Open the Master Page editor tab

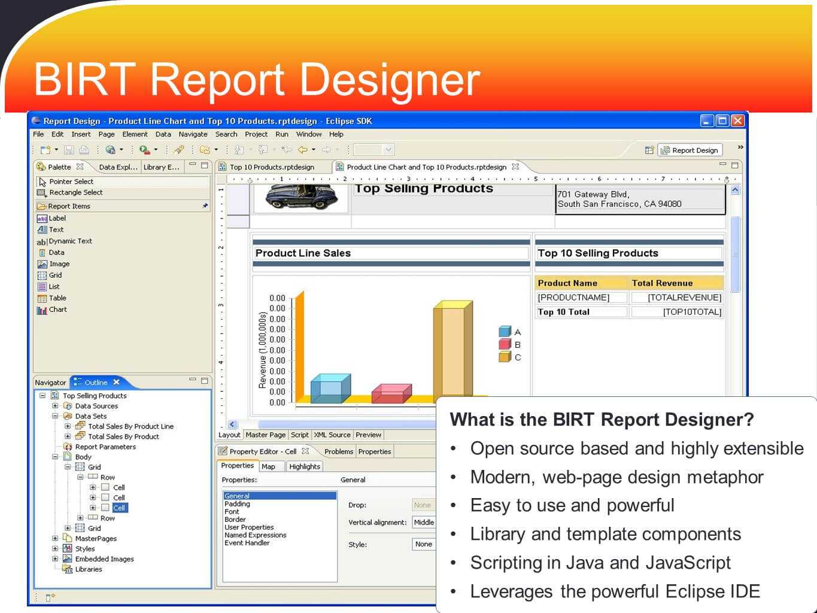tap(265, 435)
